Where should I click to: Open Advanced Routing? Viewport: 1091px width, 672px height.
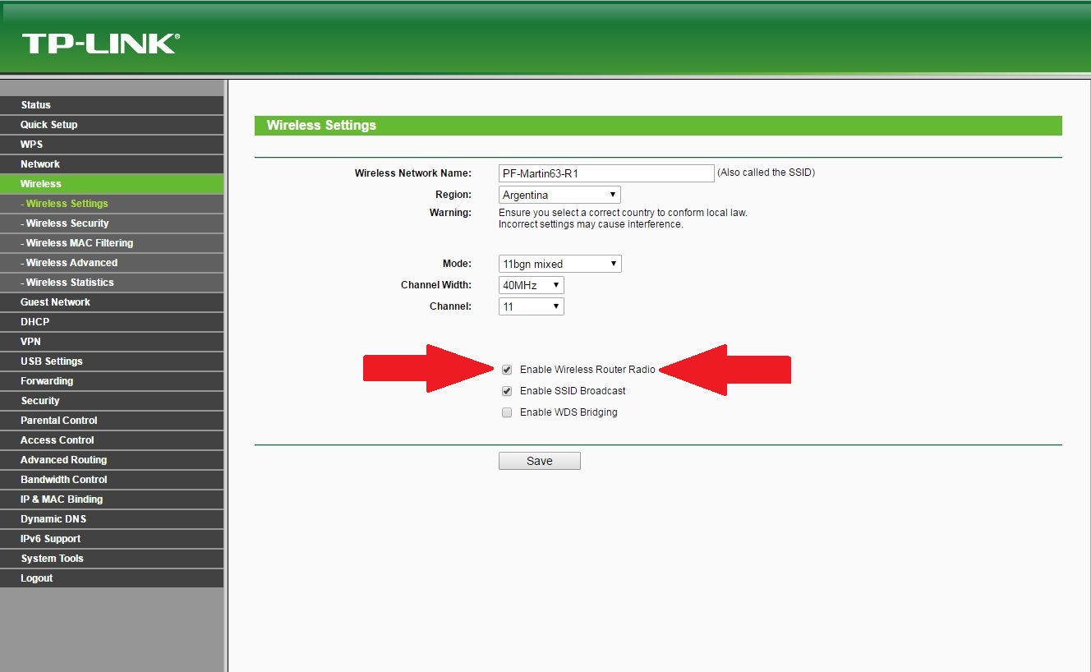[x=112, y=460]
